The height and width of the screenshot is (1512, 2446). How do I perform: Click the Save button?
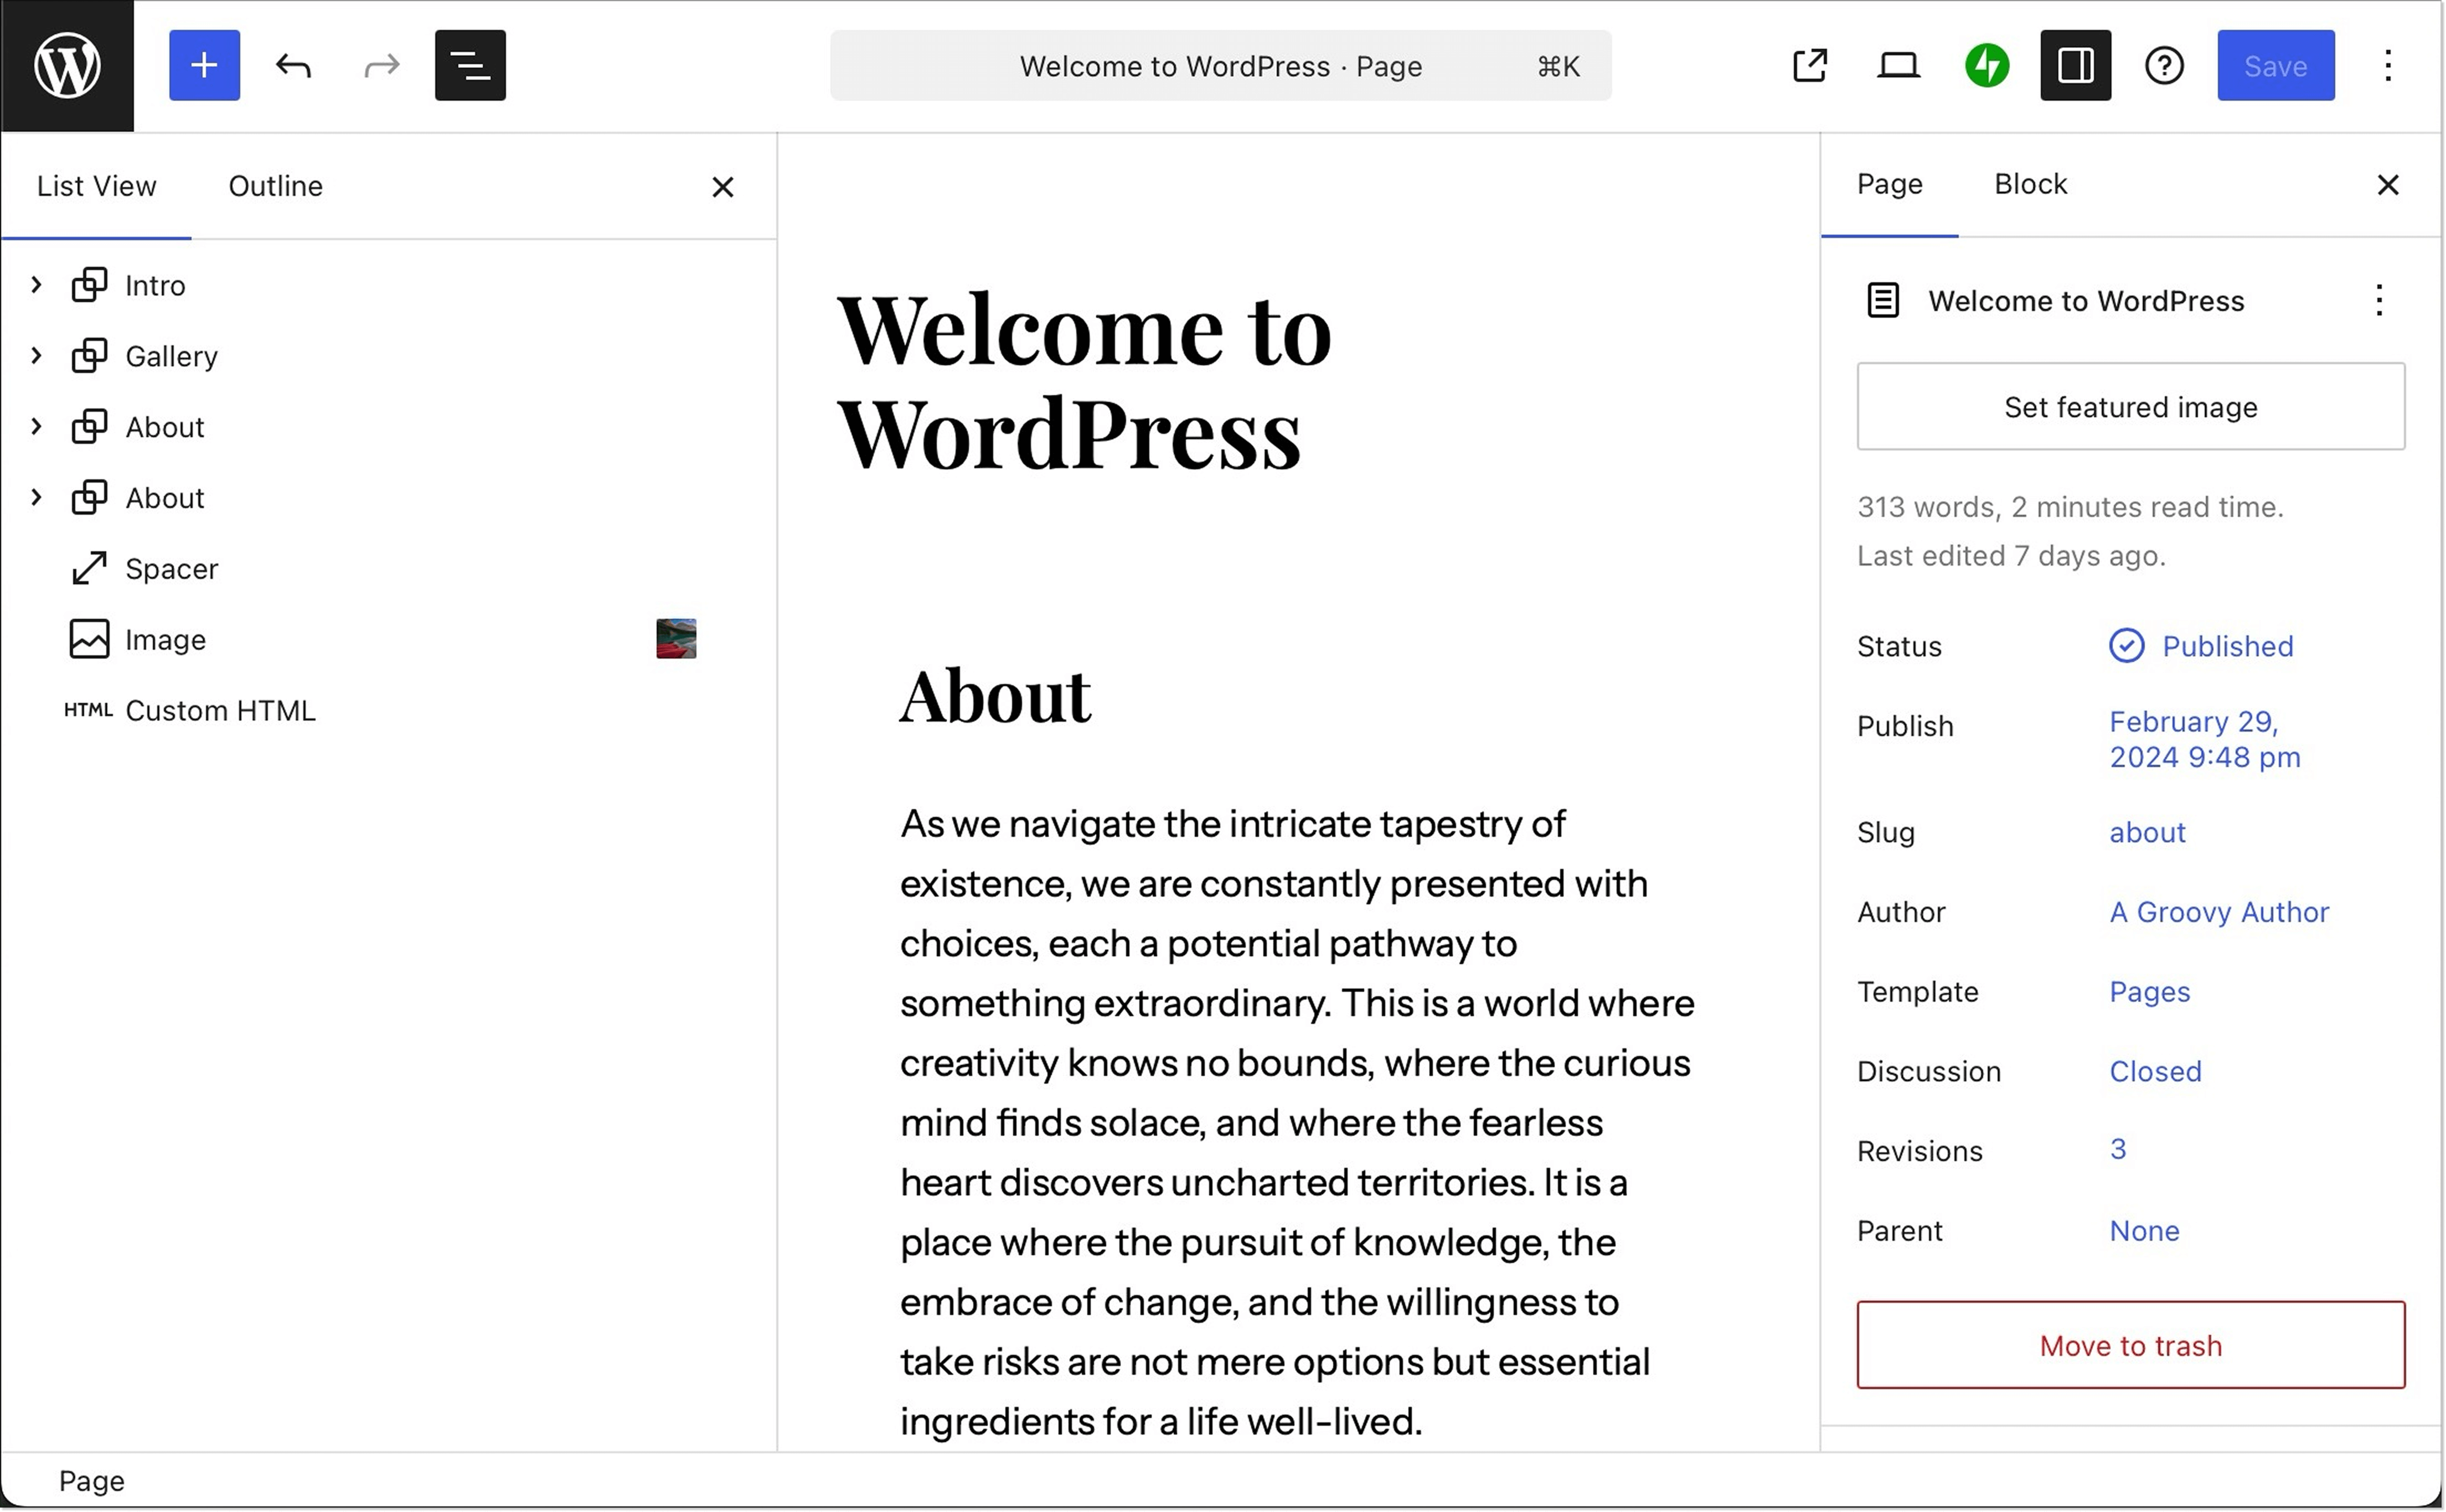point(2275,65)
